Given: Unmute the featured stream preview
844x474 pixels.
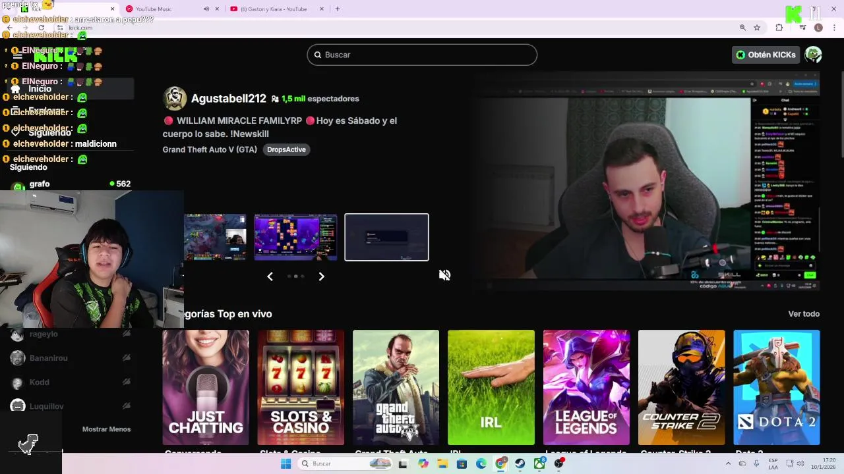Looking at the screenshot, I should 444,275.
